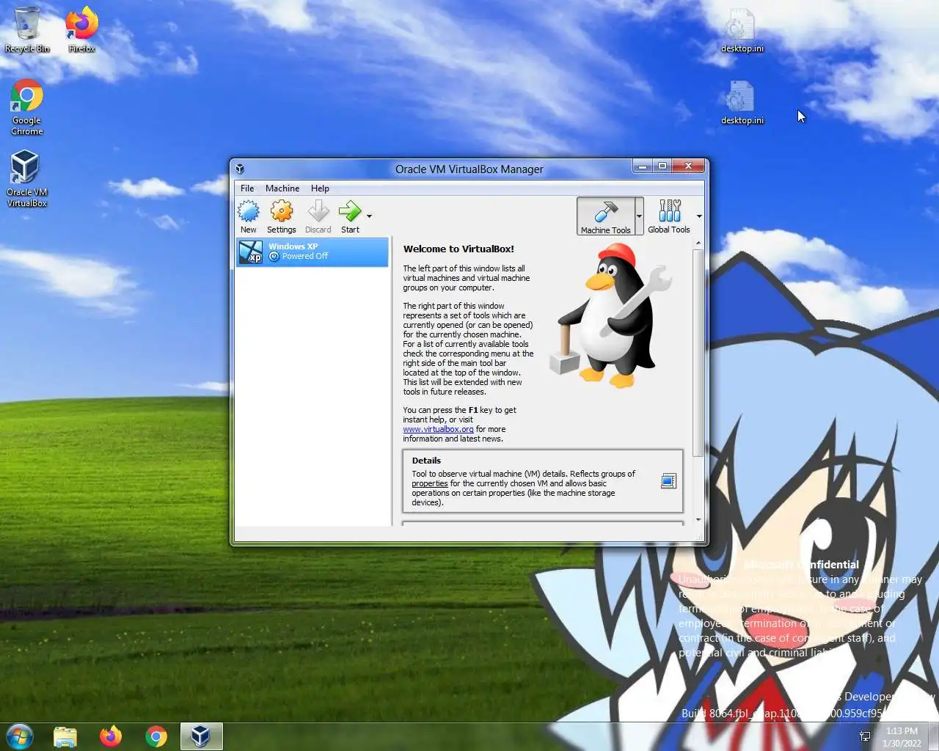Select the Firefox desktop shortcut
This screenshot has width=939, height=751.
81,30
